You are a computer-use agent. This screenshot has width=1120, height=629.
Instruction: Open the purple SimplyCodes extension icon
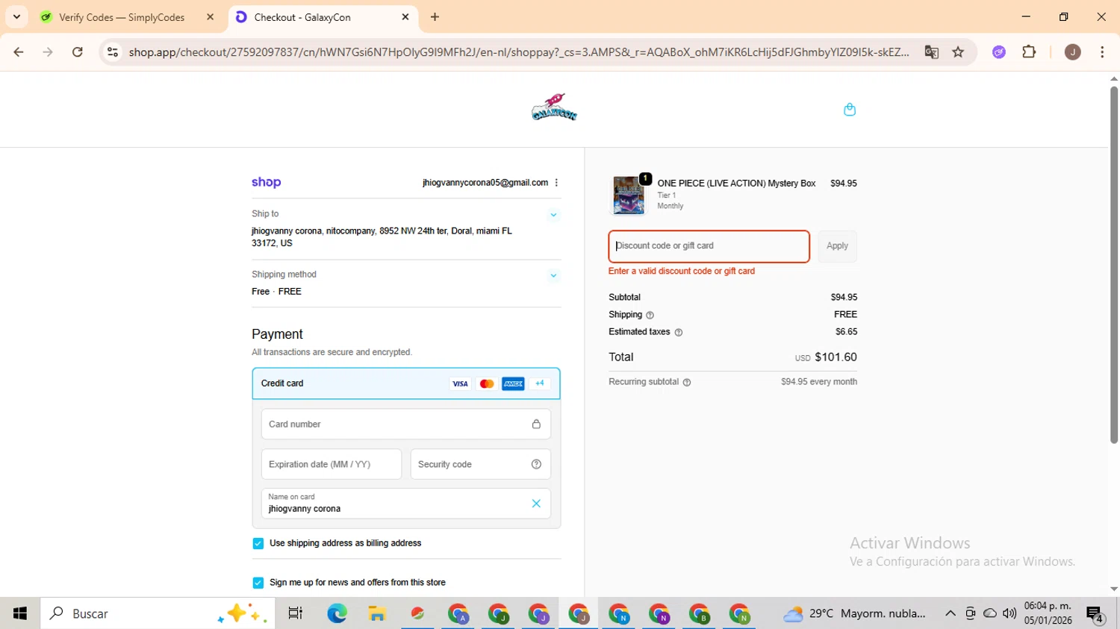(999, 52)
